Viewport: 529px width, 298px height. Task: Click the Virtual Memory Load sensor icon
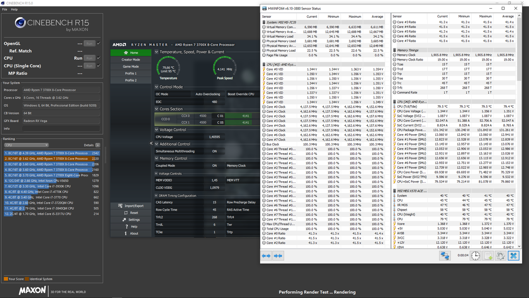(264, 36)
